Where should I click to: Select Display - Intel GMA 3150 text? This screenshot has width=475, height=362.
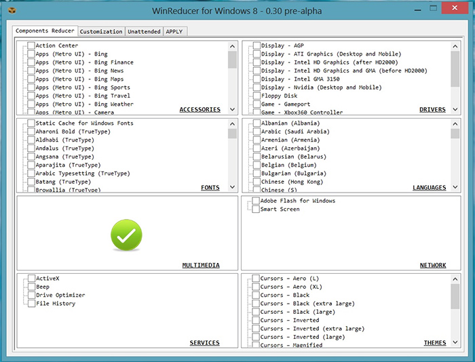(300, 79)
